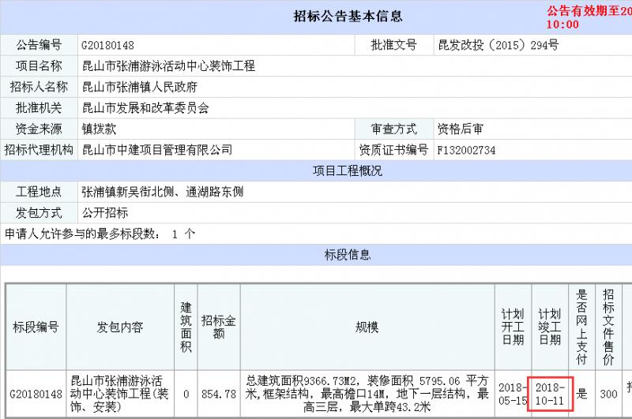Select contracting method value 公开招标
This screenshot has height=419, width=632.
pos(105,212)
